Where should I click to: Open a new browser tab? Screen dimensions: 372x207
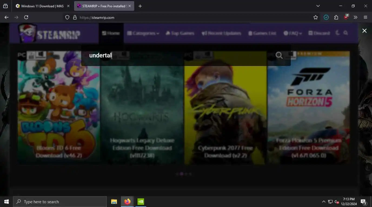140,6
